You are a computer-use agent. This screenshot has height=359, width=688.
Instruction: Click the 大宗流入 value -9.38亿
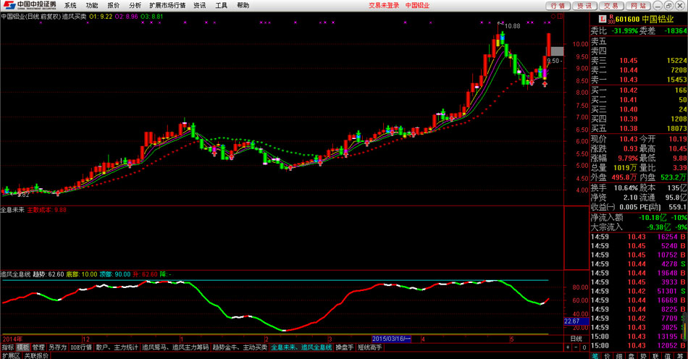658,227
